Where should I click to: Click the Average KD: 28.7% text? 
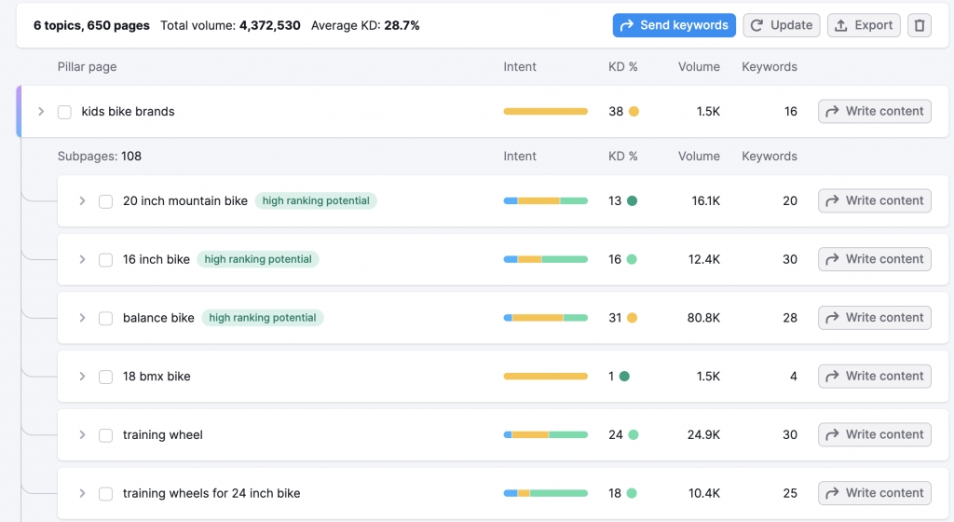click(x=365, y=25)
